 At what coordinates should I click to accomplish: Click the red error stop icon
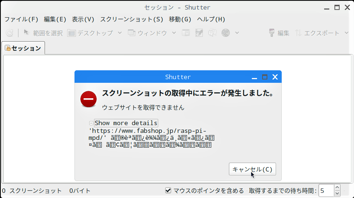pos(88,99)
